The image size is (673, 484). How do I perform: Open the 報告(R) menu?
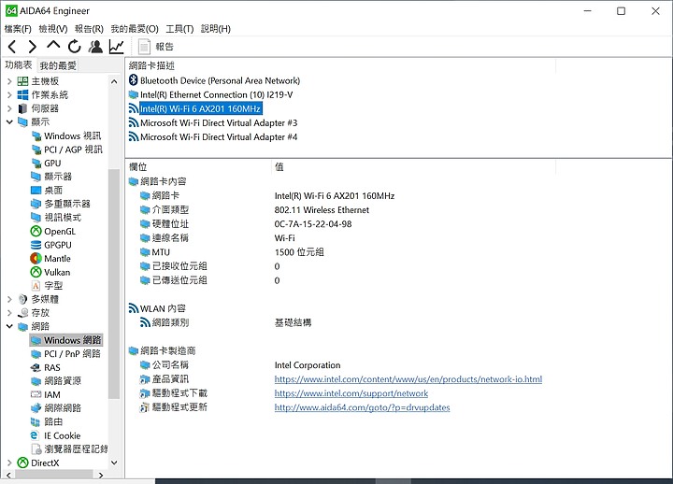tap(89, 29)
